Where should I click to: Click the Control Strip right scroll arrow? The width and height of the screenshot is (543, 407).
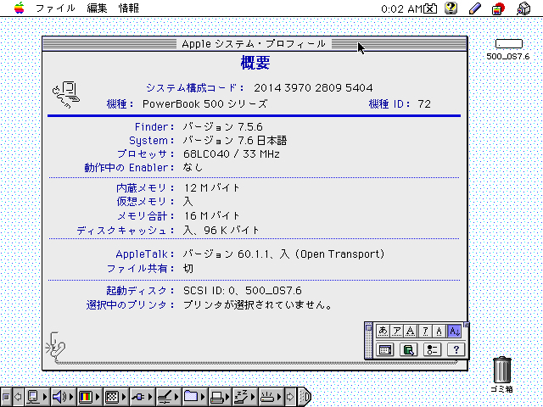pos(290,397)
